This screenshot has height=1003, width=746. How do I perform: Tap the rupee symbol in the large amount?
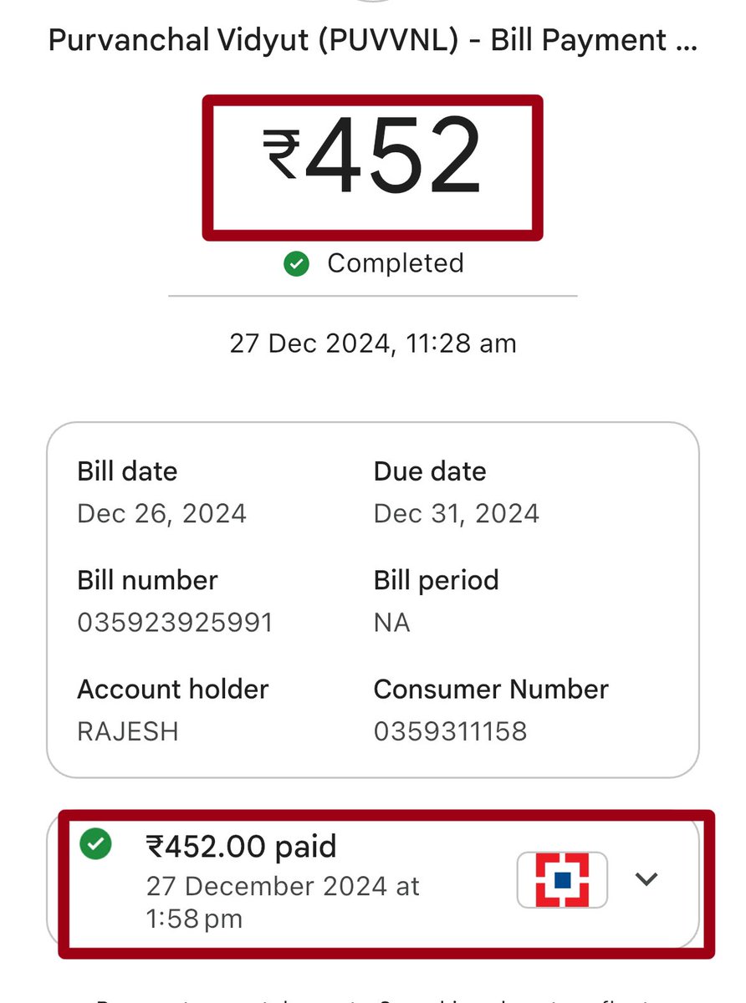(281, 155)
